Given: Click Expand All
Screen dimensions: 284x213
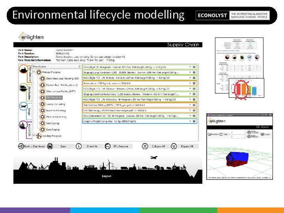Looking at the screenshot, I should pyautogui.click(x=185, y=146).
